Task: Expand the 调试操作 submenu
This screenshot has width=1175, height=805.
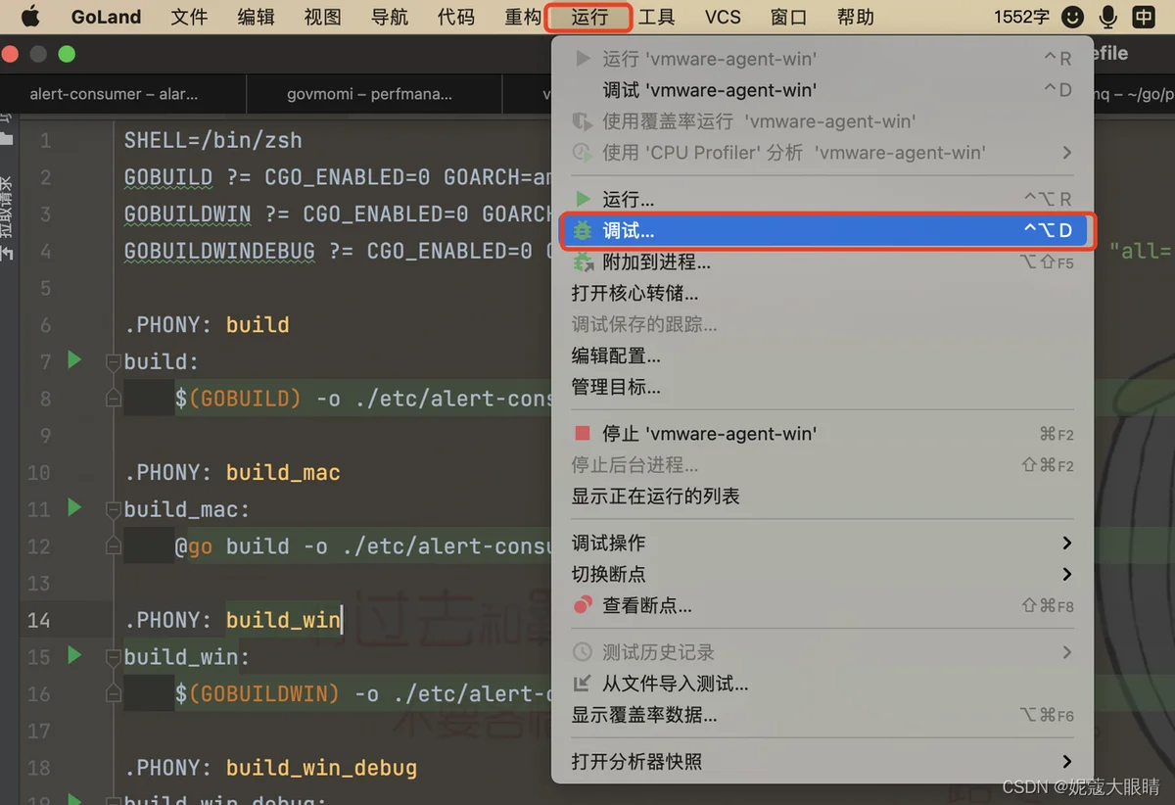Action: (x=1066, y=543)
